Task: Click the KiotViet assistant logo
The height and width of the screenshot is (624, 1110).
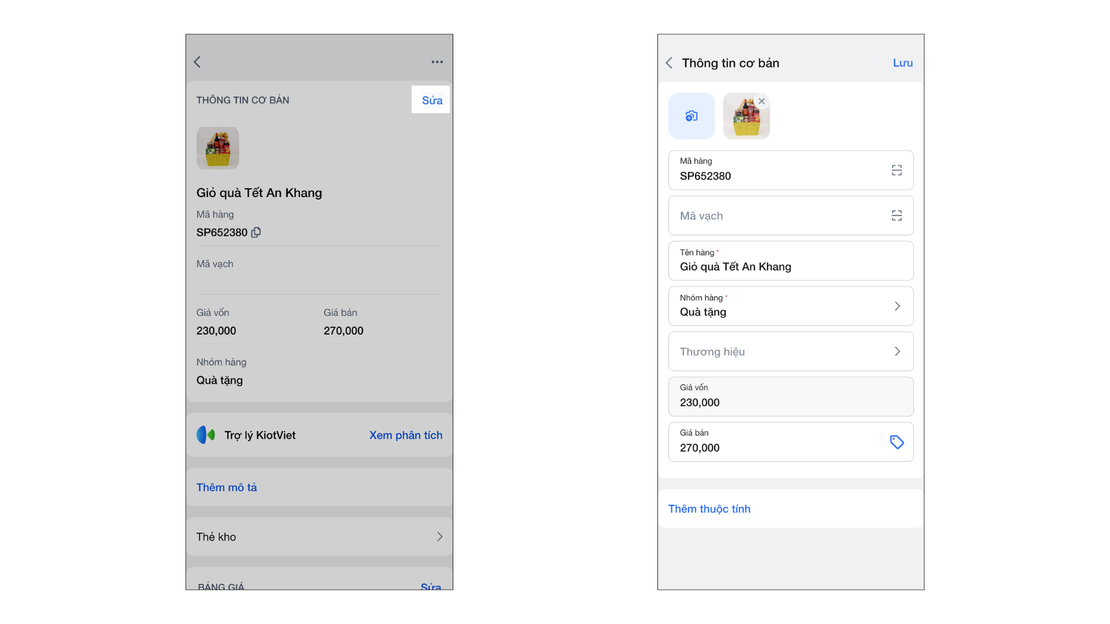Action: coord(206,435)
